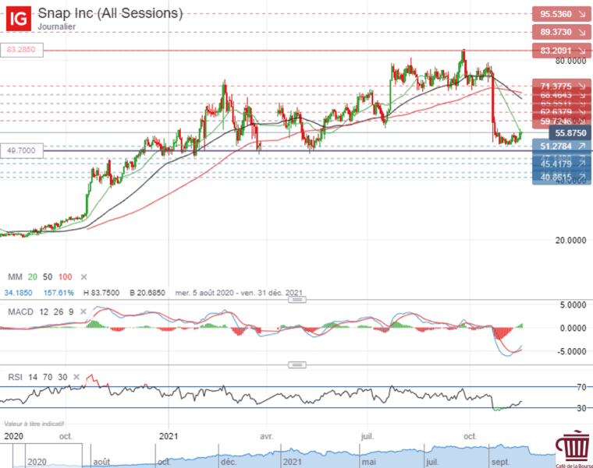Click the Café de la Bourse logo
Screen dimensions: 593x468
(574, 449)
